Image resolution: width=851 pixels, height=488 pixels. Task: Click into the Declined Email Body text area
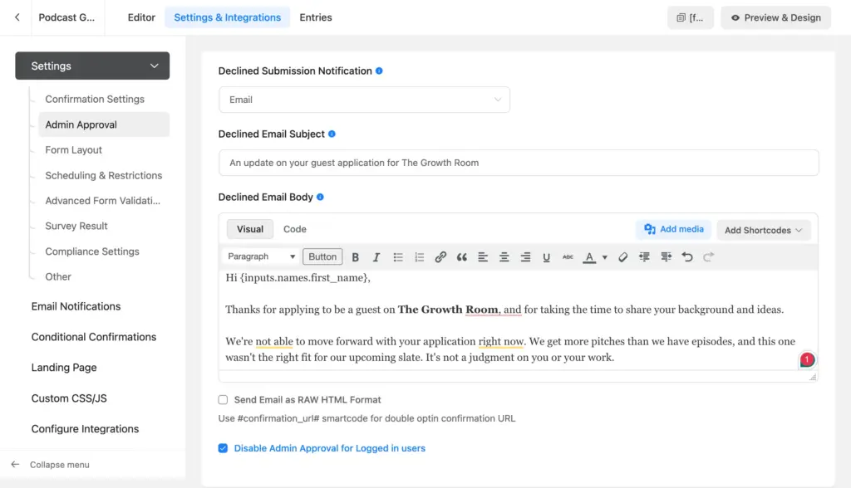coord(519,320)
